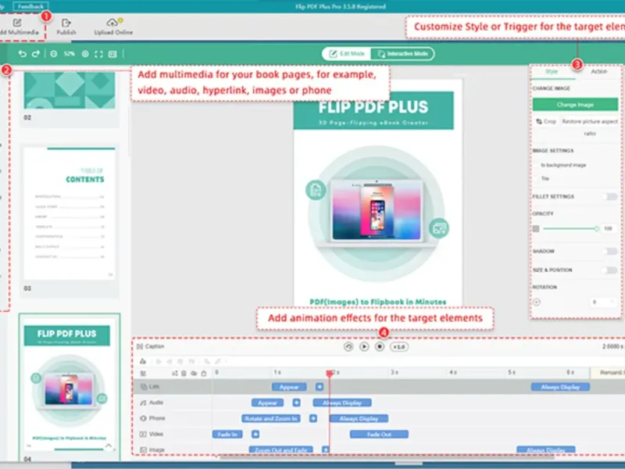The height and width of the screenshot is (469, 625).
Task: Click the green Change Image button
Action: pos(575,105)
